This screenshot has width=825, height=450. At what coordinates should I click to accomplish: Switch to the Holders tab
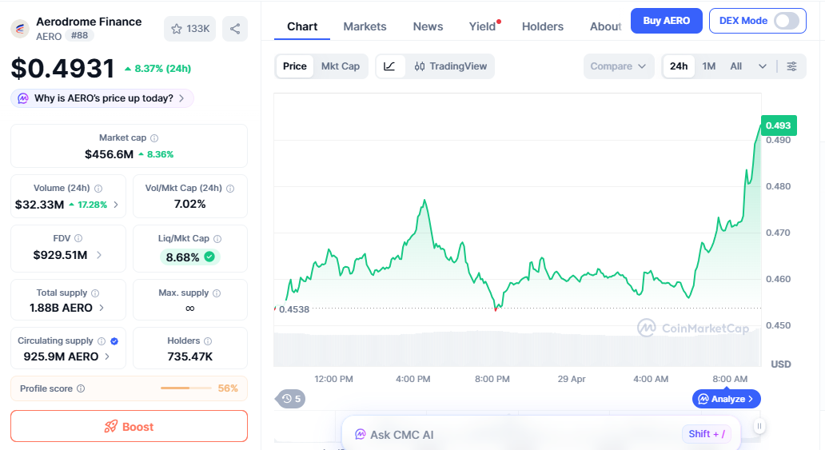[543, 26]
